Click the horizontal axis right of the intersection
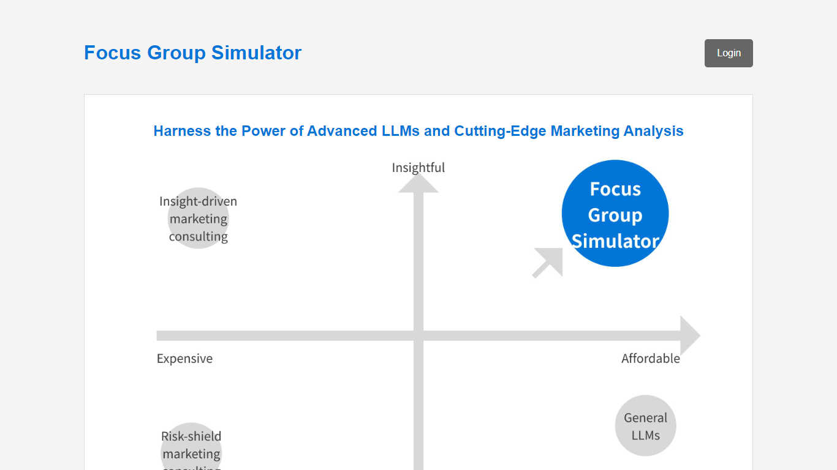The height and width of the screenshot is (470, 837). pyautogui.click(x=551, y=335)
